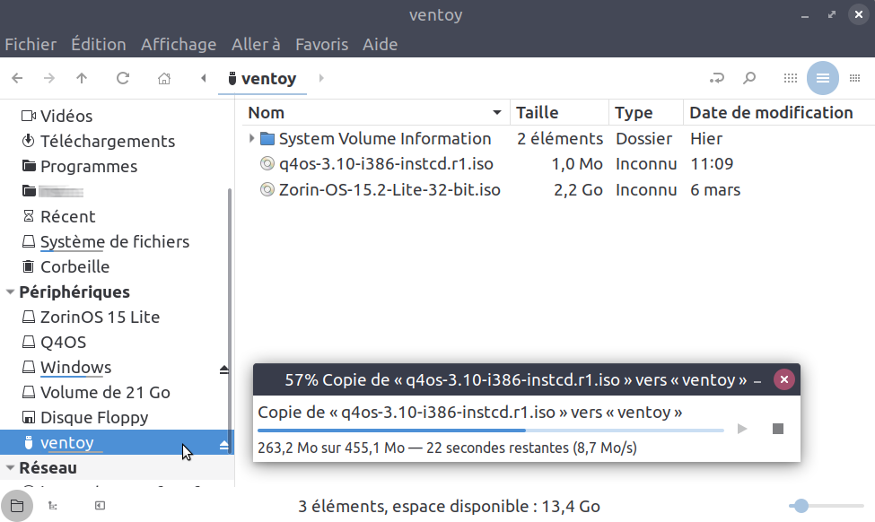Stop the q4os ISO copy operation
Screen dimensions: 875x522
(x=778, y=429)
